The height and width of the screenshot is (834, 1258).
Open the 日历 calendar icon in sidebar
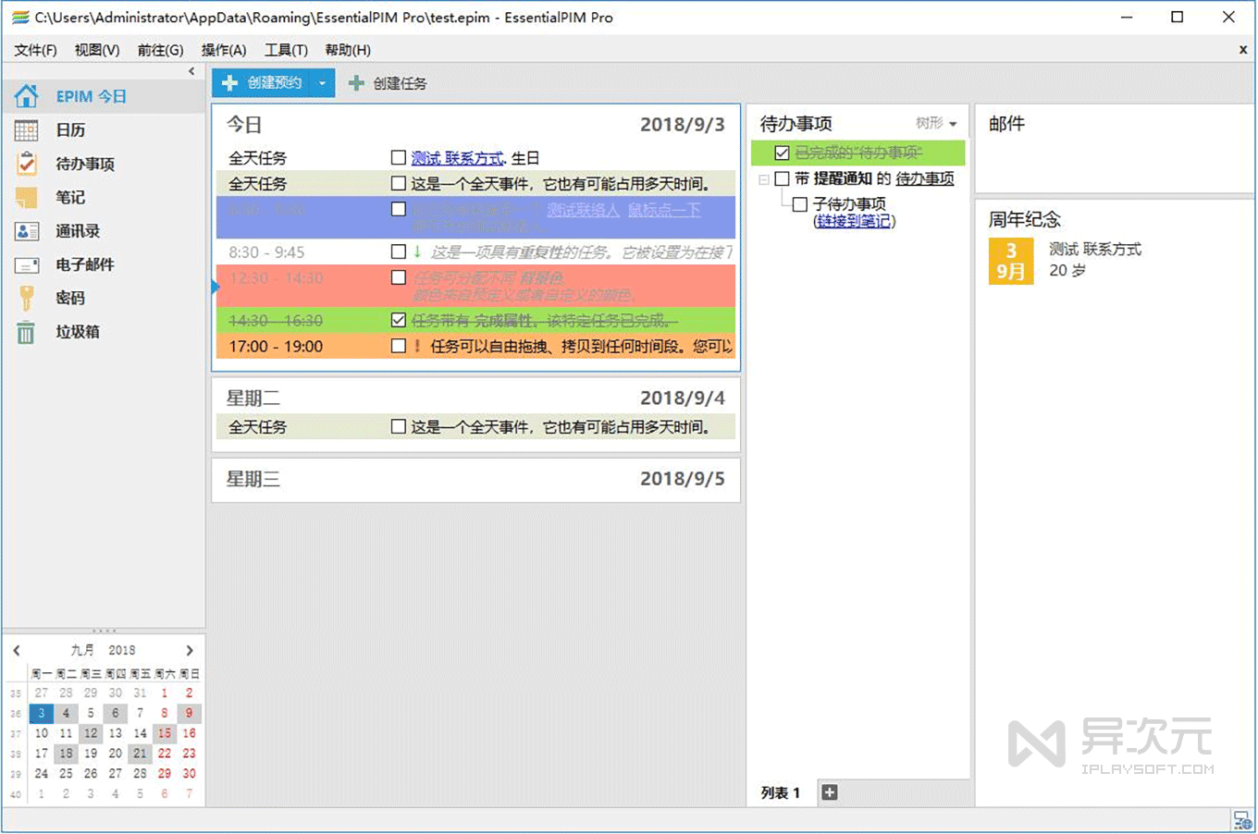click(x=27, y=130)
